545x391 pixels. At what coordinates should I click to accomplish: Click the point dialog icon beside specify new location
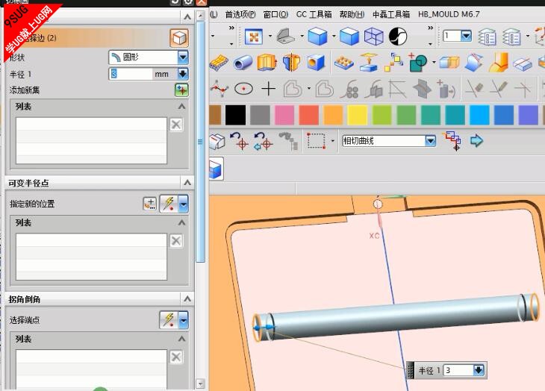click(150, 204)
